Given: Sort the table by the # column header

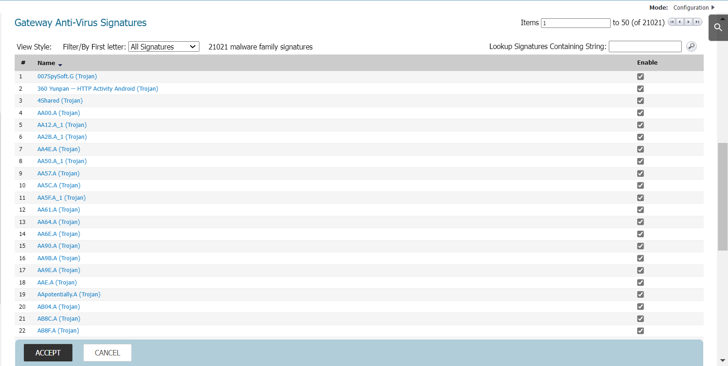Looking at the screenshot, I should 23,63.
